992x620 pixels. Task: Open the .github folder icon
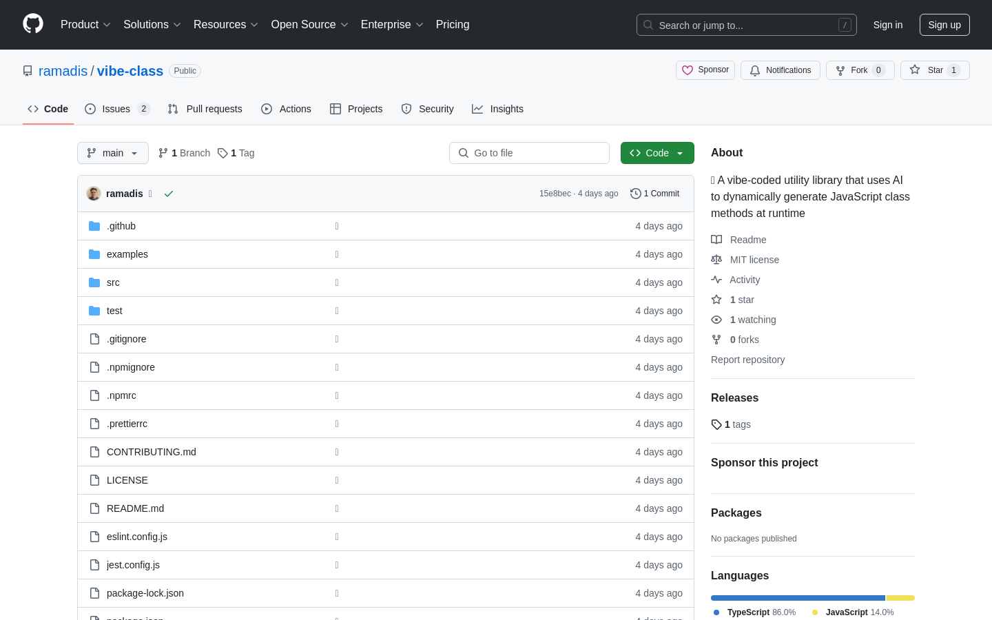(94, 226)
